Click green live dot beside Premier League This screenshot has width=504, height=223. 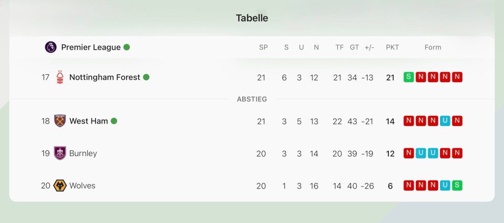click(126, 47)
